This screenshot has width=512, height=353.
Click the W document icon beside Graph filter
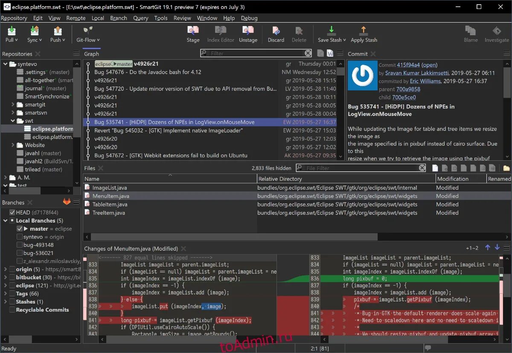[330, 53]
